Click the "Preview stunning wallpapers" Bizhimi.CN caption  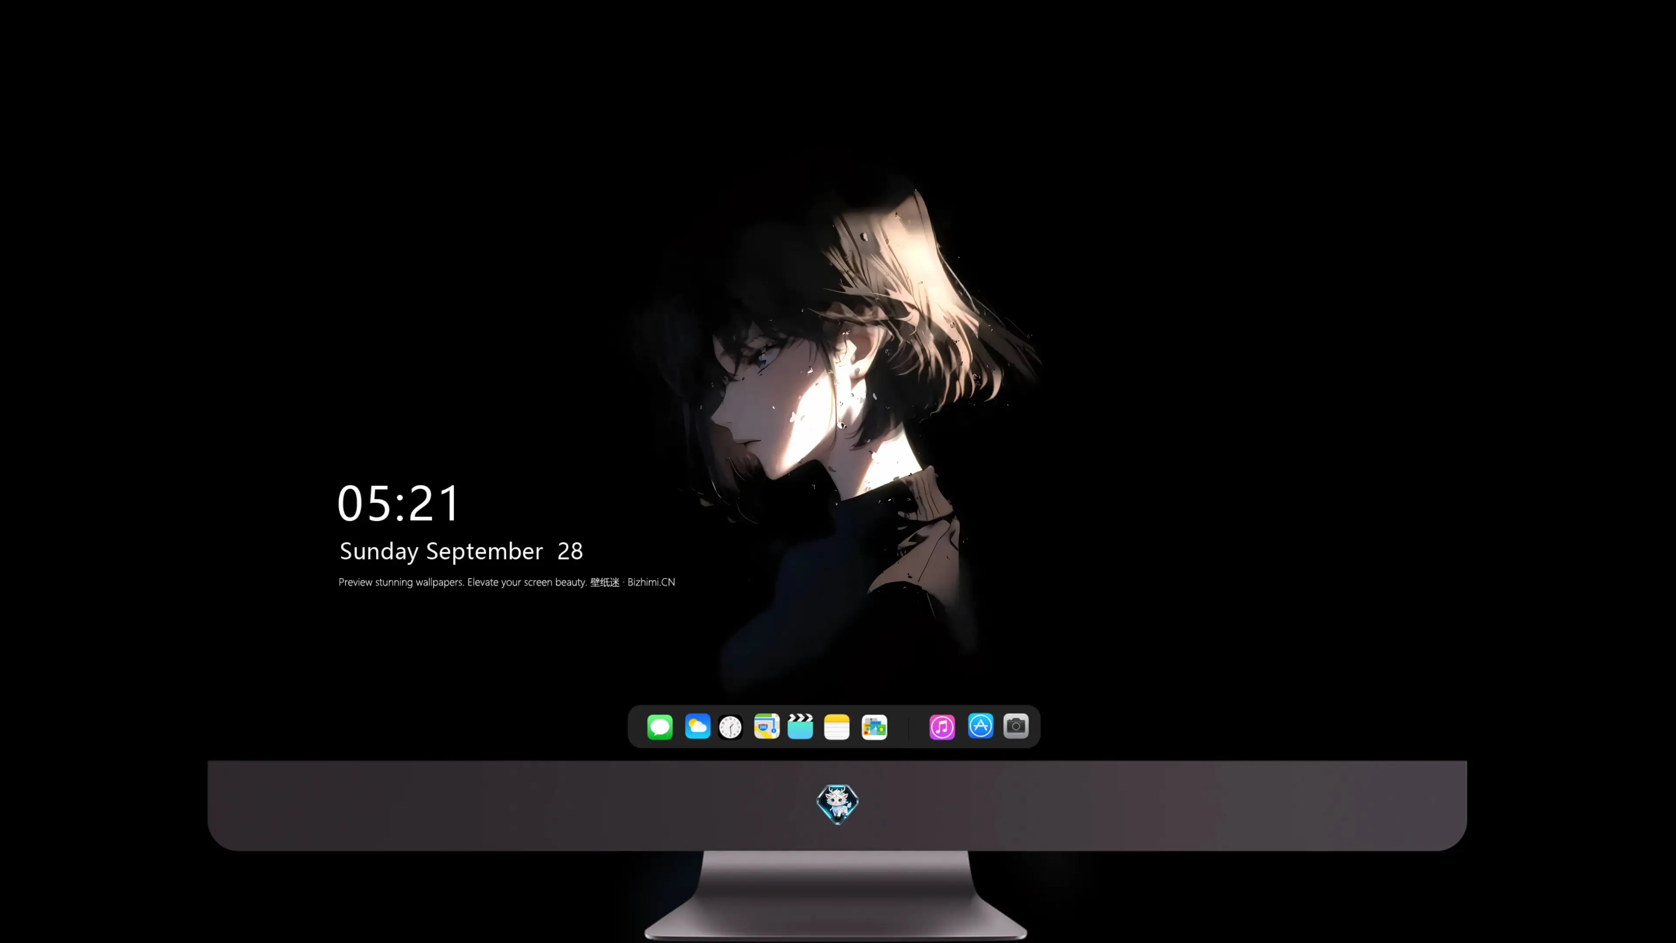(507, 582)
